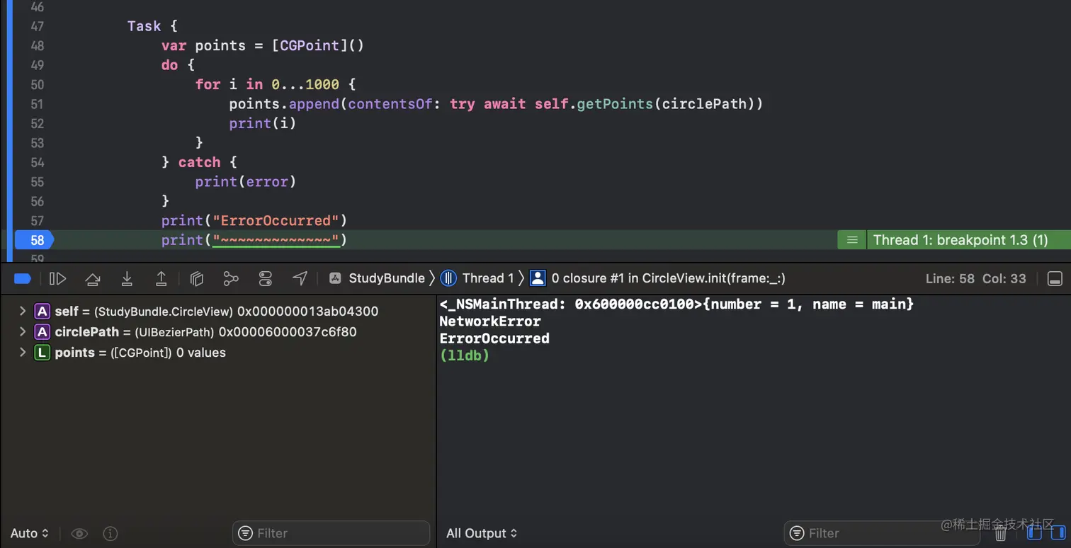Open Debug Memory Graph
Image resolution: width=1071 pixels, height=548 pixels.
tap(231, 278)
